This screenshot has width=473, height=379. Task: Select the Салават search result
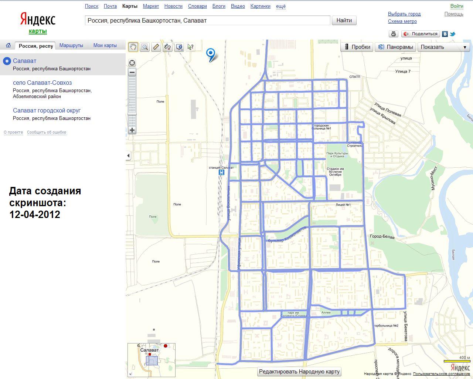[x=24, y=61]
